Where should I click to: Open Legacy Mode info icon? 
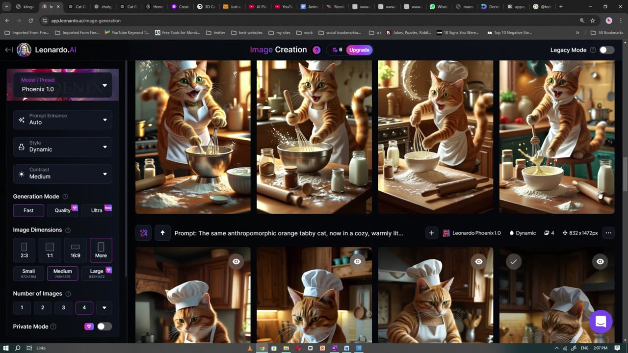tap(593, 50)
